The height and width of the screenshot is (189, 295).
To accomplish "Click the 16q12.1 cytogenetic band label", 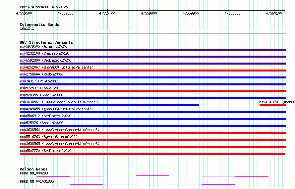I will [27, 28].
